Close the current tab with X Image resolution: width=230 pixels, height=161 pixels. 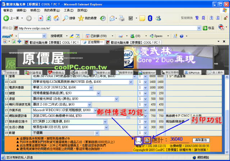pyautogui.click(x=224, y=42)
